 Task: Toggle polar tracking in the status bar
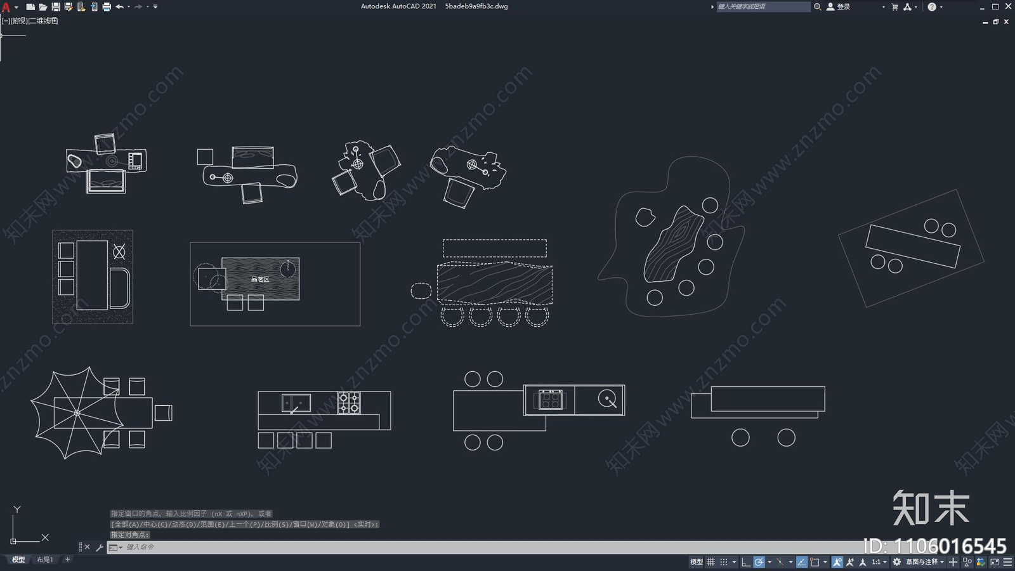click(x=759, y=562)
